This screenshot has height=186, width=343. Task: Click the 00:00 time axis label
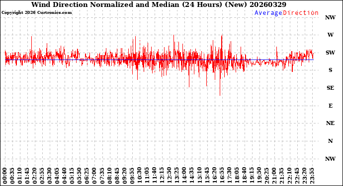pos(5,176)
